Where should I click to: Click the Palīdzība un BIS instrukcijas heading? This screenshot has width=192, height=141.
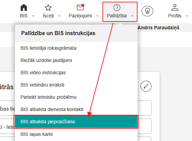click(x=58, y=33)
